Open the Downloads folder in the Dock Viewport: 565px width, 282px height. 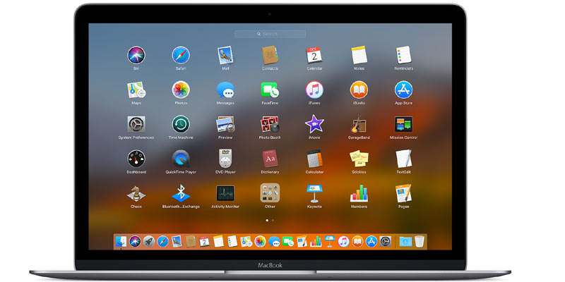(405, 241)
